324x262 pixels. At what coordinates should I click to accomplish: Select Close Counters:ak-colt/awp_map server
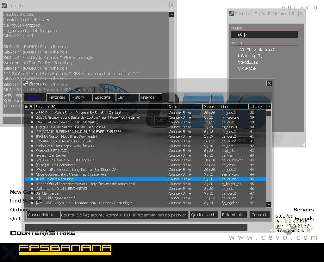pos(146,174)
